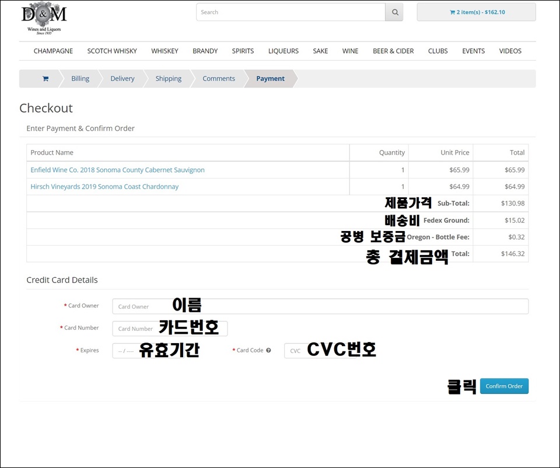Open the LIQUEURS menu
This screenshot has width=560, height=468.
(x=283, y=51)
